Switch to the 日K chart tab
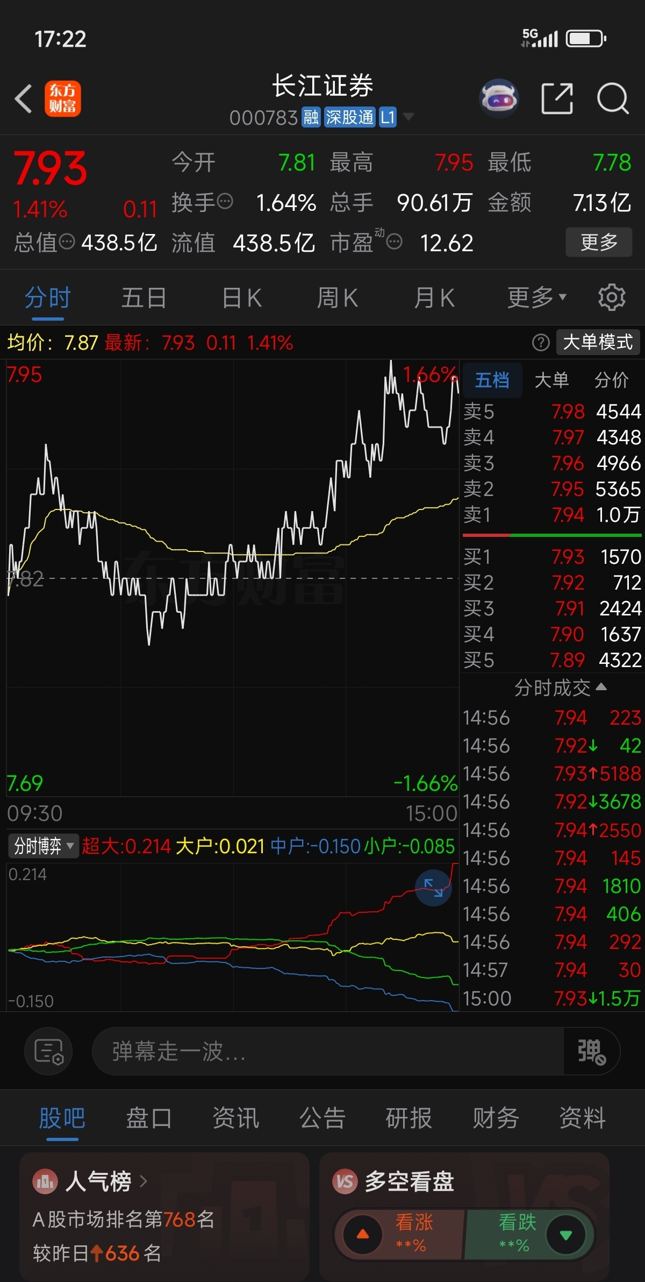 [242, 297]
